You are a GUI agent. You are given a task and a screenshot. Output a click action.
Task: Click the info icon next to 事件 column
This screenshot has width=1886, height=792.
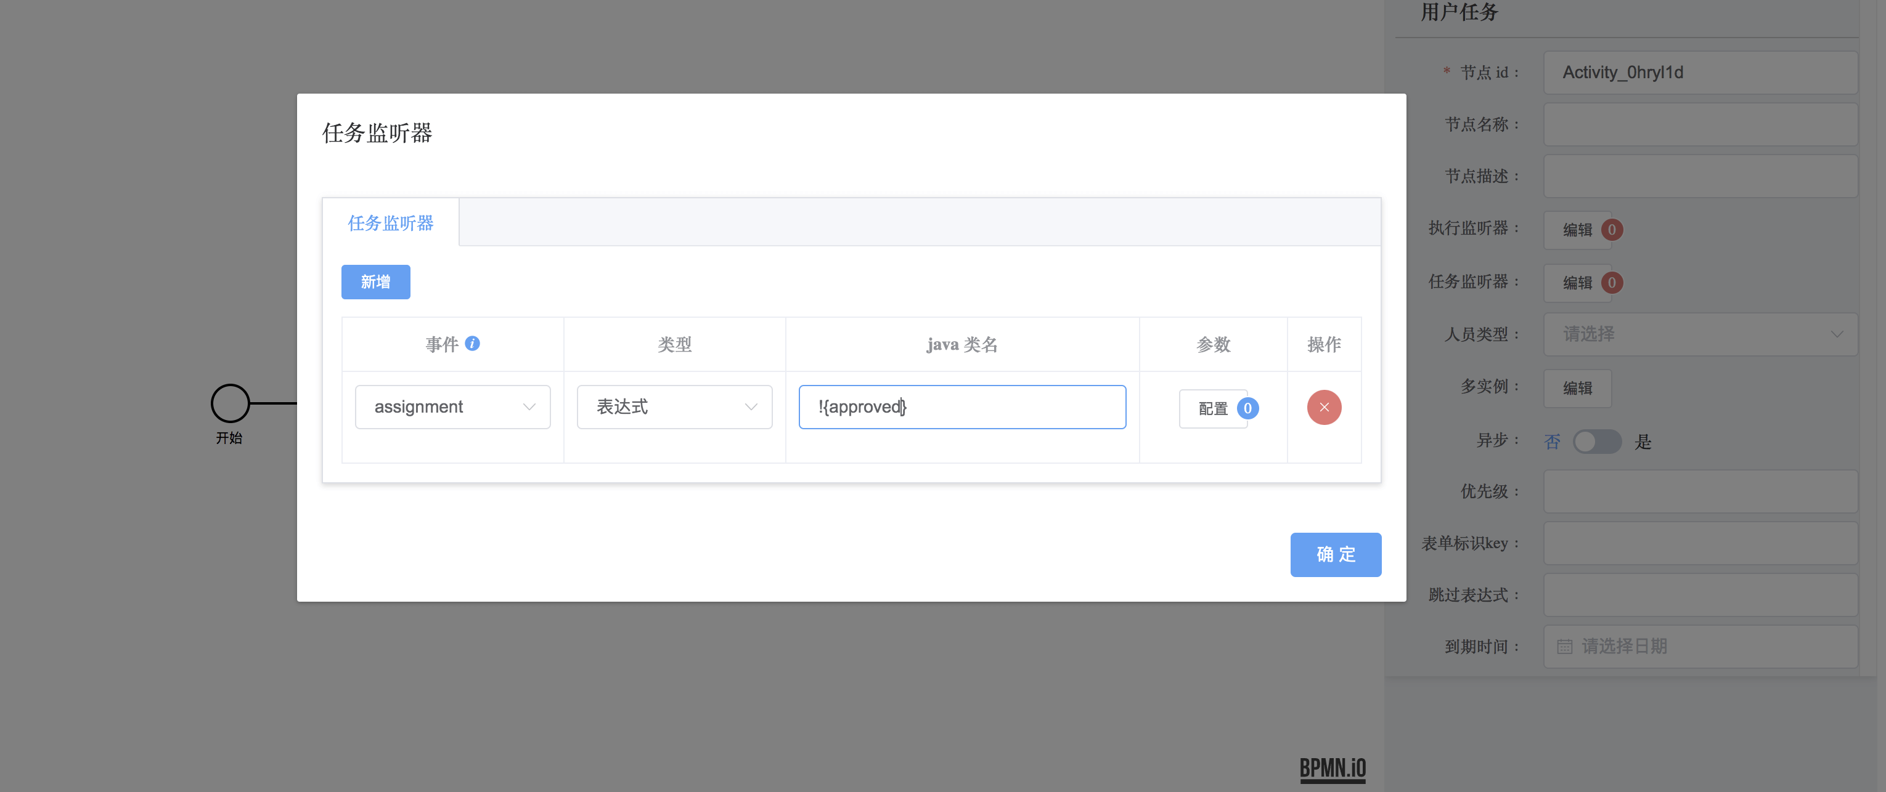pyautogui.click(x=473, y=343)
